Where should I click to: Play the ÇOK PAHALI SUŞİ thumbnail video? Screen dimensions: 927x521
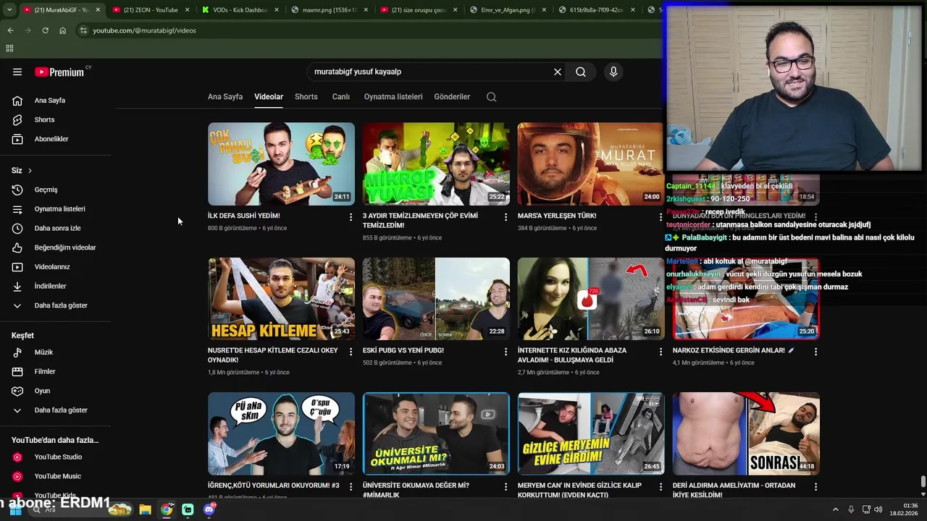point(281,164)
